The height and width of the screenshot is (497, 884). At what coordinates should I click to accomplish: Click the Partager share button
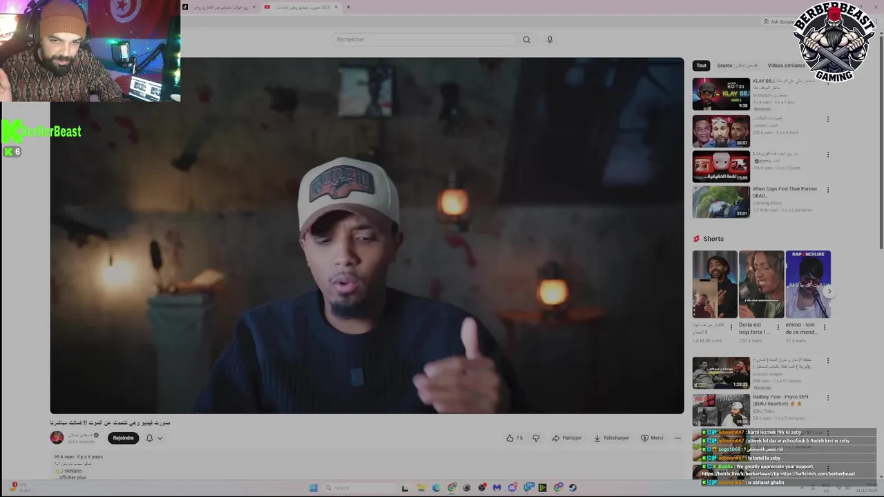pos(567,438)
